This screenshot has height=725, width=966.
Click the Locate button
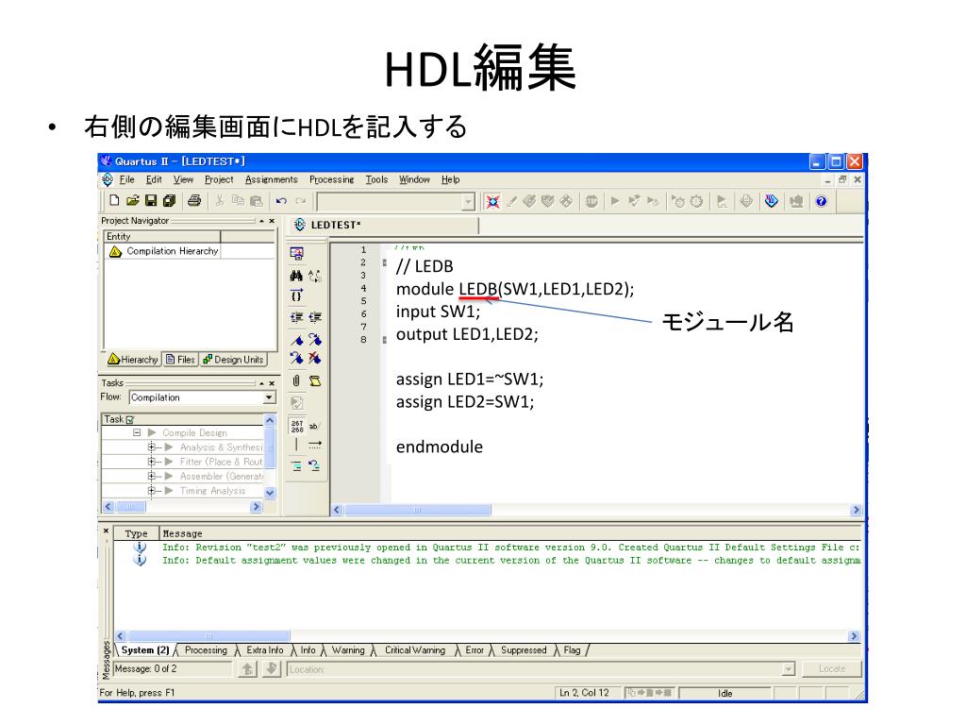pyautogui.click(x=832, y=669)
